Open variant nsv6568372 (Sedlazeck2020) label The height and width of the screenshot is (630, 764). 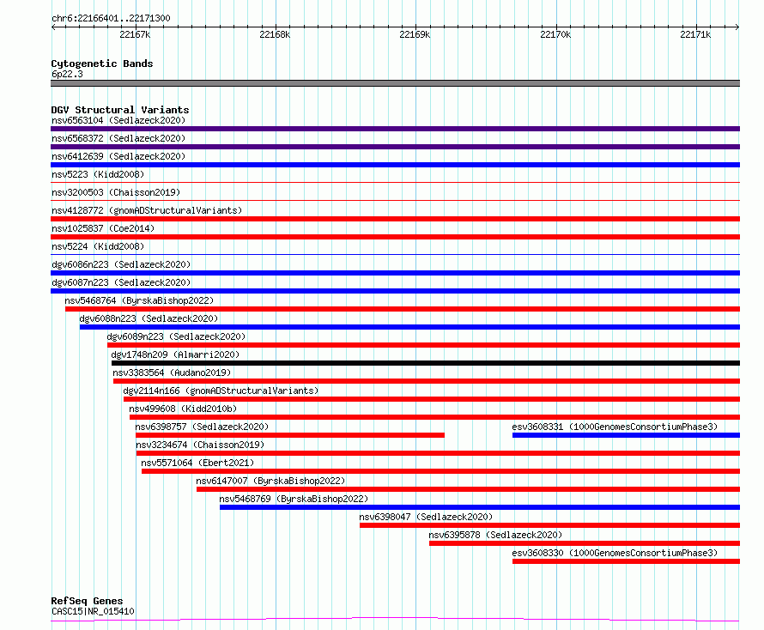[118, 138]
